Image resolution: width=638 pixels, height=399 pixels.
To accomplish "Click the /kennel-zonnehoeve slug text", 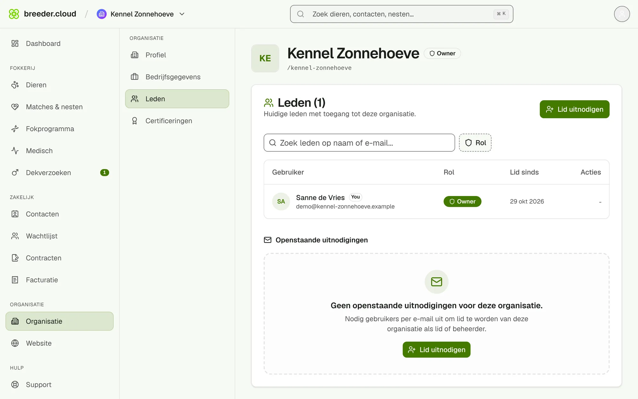I will coord(319,68).
